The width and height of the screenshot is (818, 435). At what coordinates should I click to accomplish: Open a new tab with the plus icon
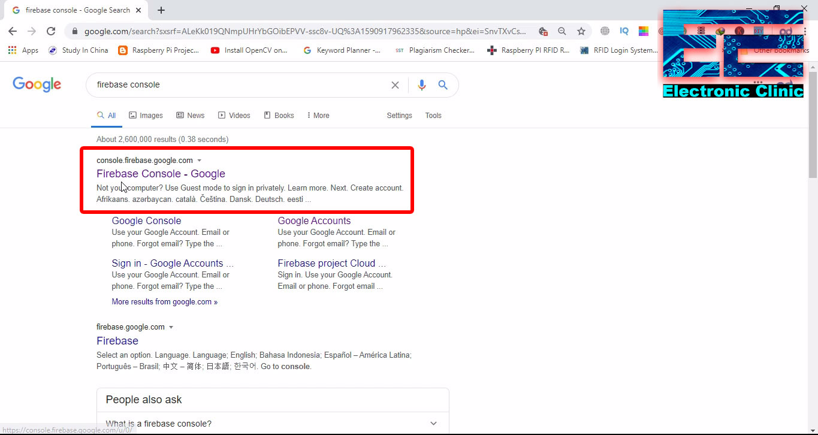pyautogui.click(x=161, y=10)
